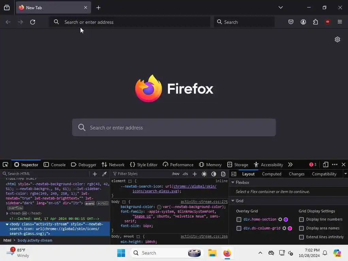Personalize new tab with gear icon
This screenshot has width=348, height=261.
click(337, 39)
